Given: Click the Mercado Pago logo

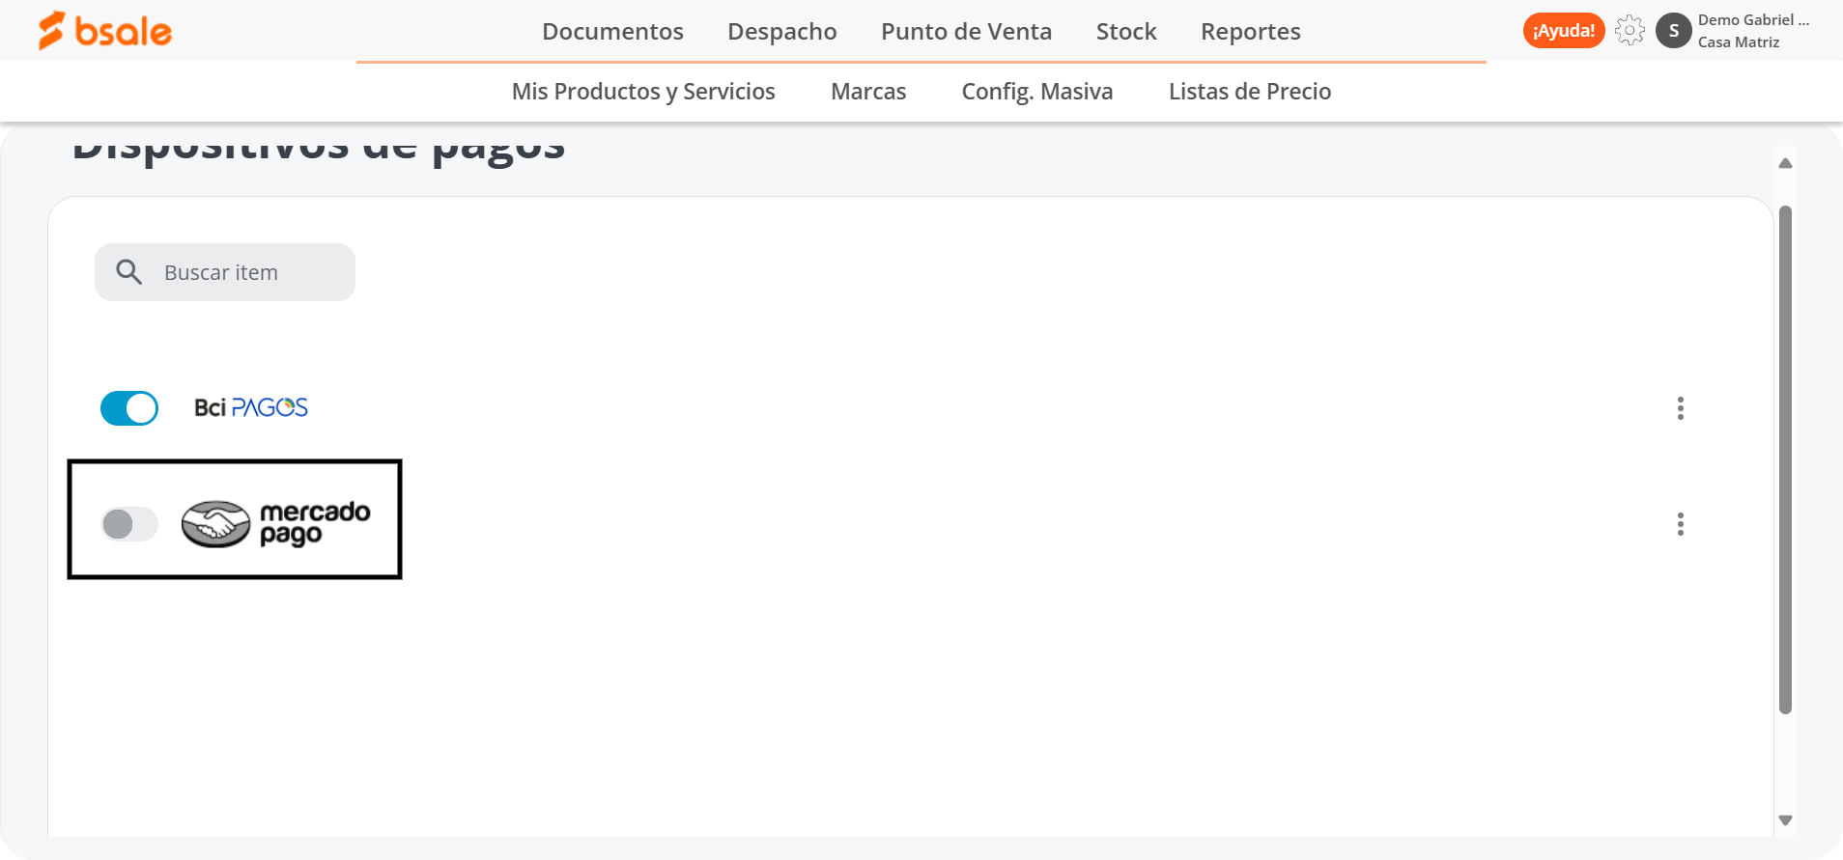Looking at the screenshot, I should click(x=276, y=524).
